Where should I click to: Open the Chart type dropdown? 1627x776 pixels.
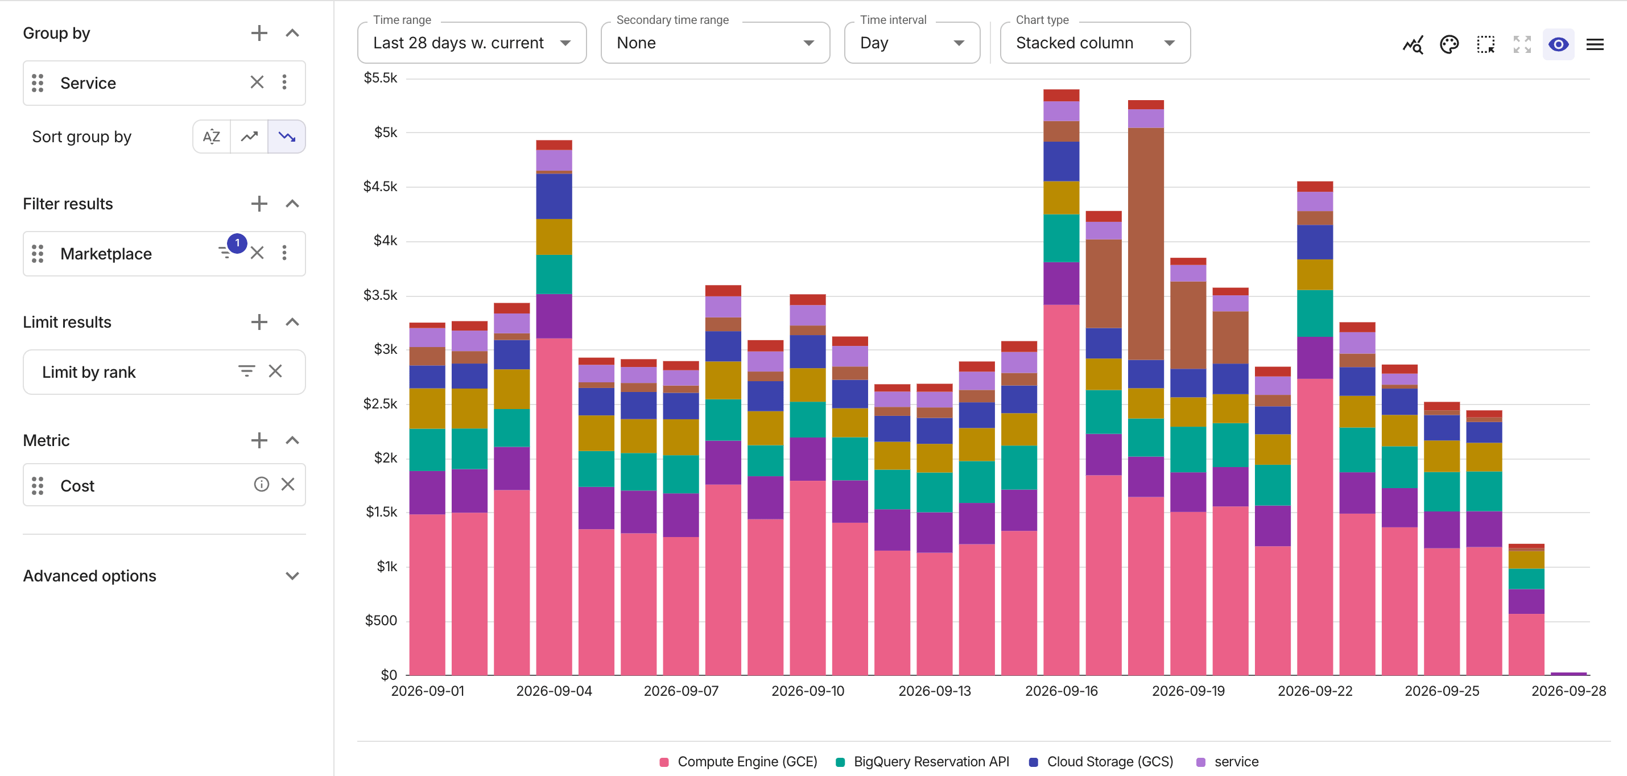coord(1095,43)
